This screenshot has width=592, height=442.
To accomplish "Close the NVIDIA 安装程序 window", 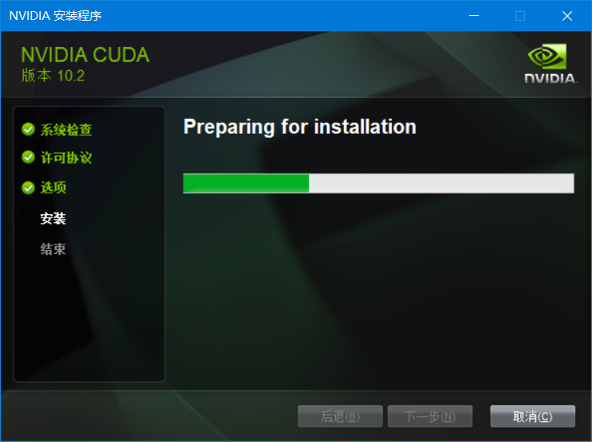I will 567,15.
